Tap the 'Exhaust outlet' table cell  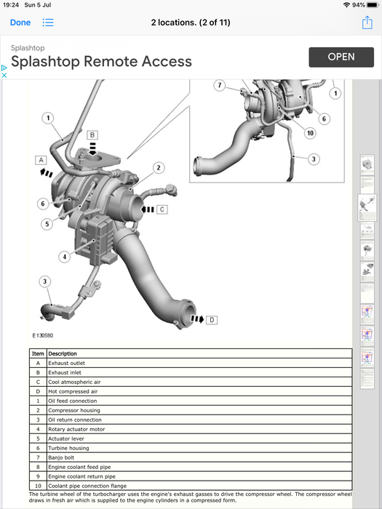(199, 363)
